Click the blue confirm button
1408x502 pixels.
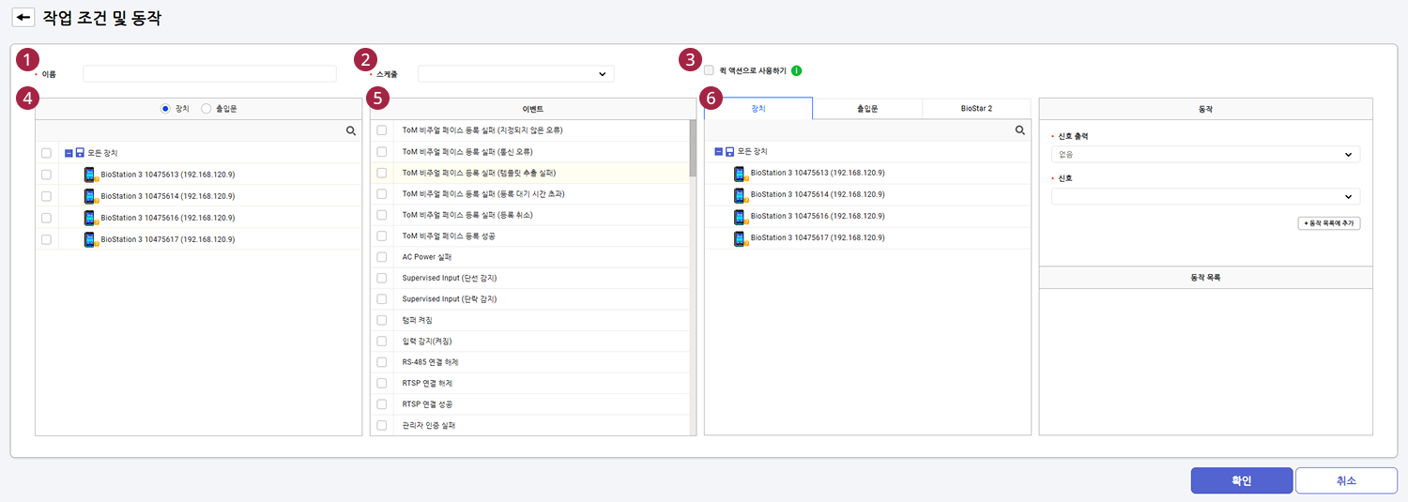pyautogui.click(x=1241, y=480)
